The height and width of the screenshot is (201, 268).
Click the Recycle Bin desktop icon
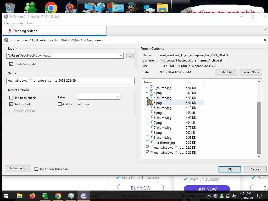[10, 7]
